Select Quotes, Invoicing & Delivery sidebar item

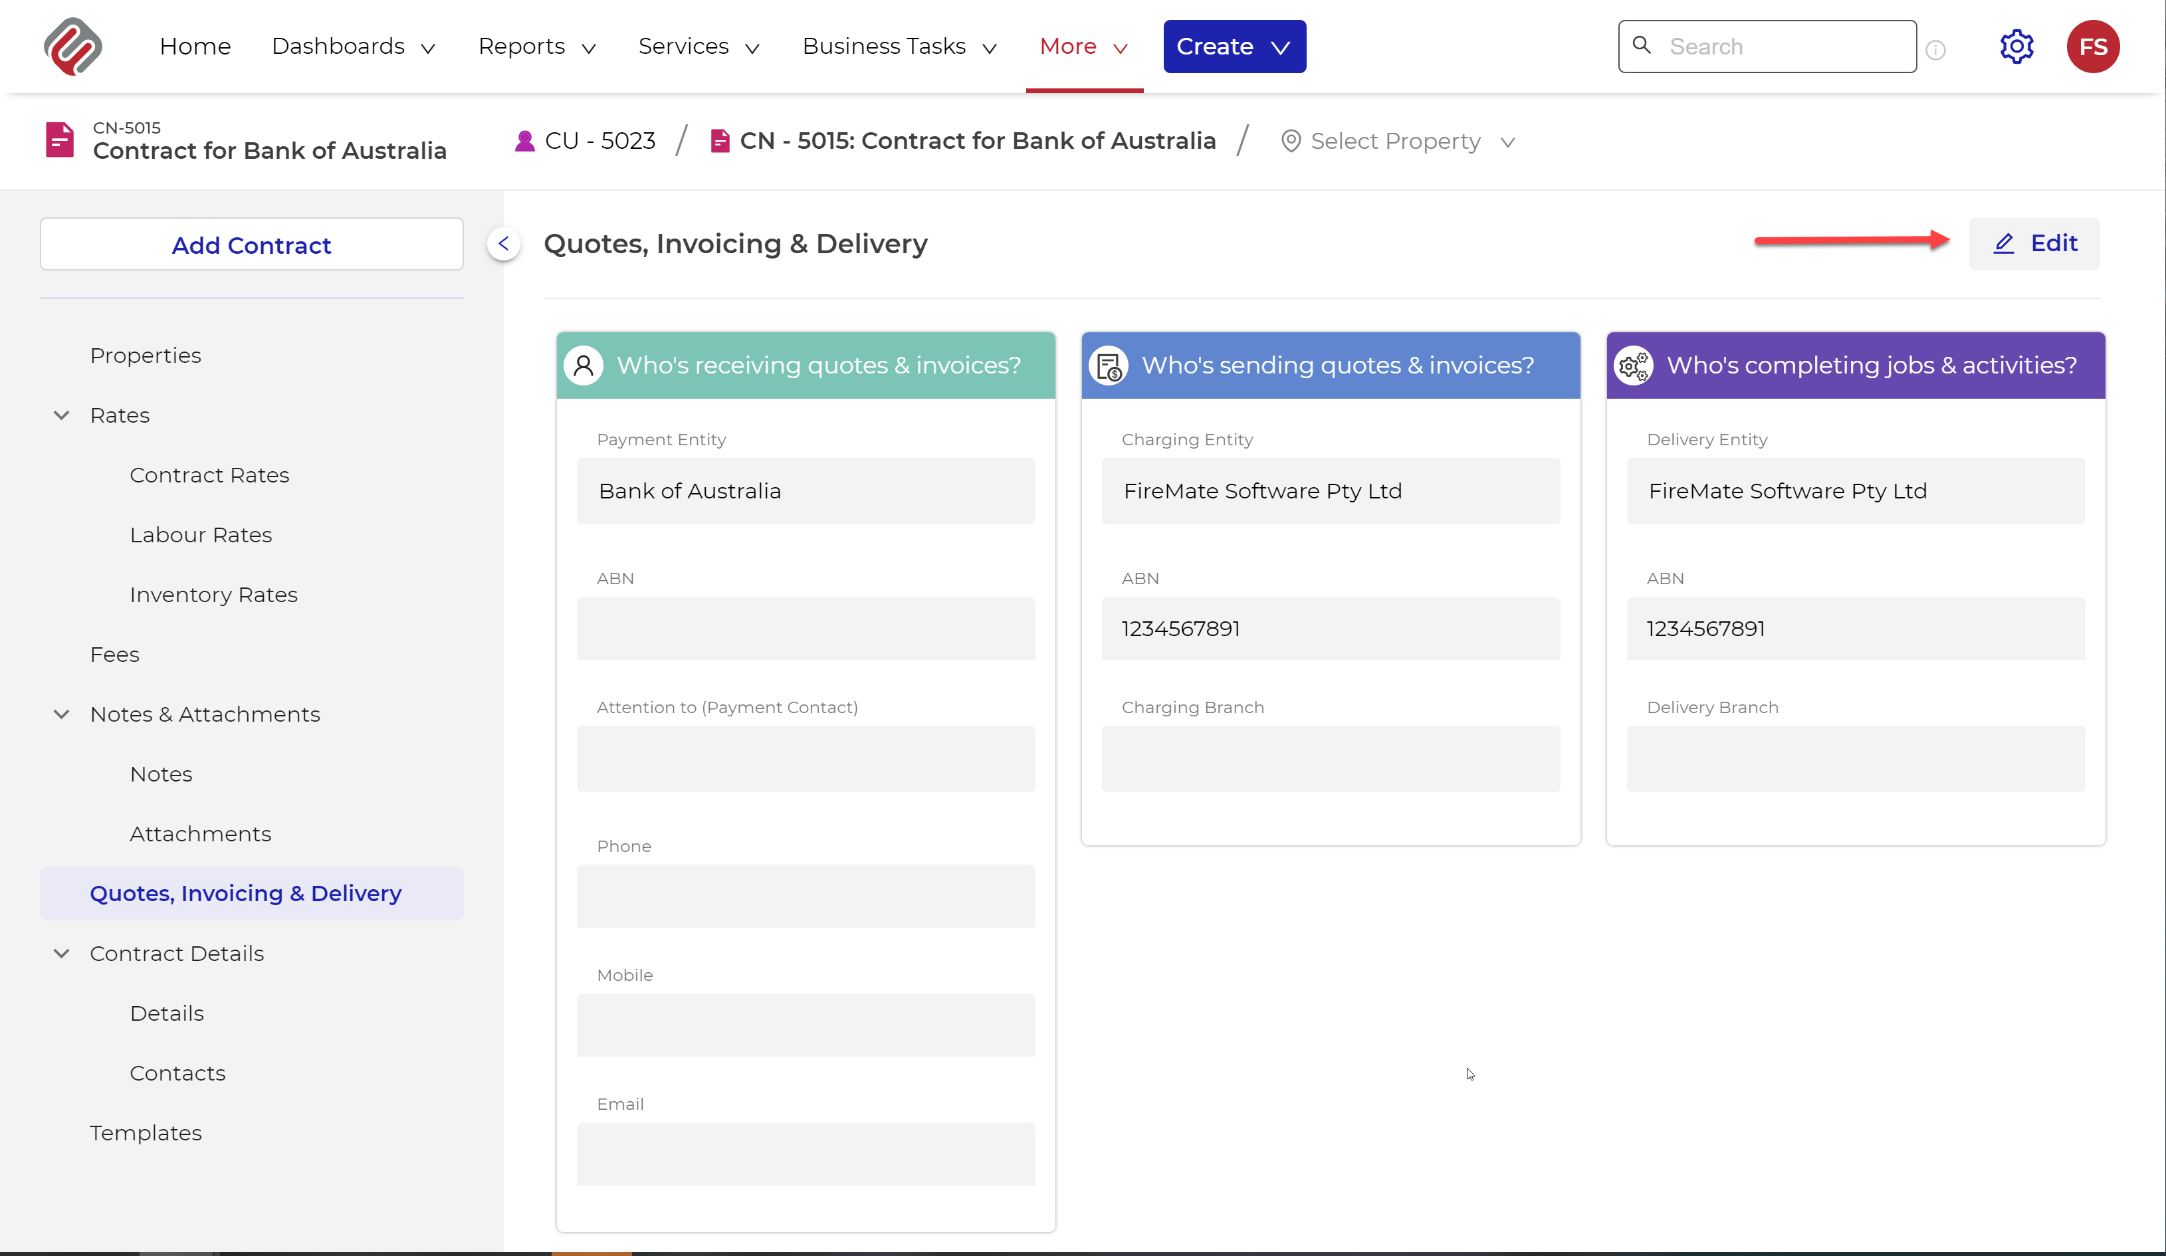pyautogui.click(x=251, y=894)
